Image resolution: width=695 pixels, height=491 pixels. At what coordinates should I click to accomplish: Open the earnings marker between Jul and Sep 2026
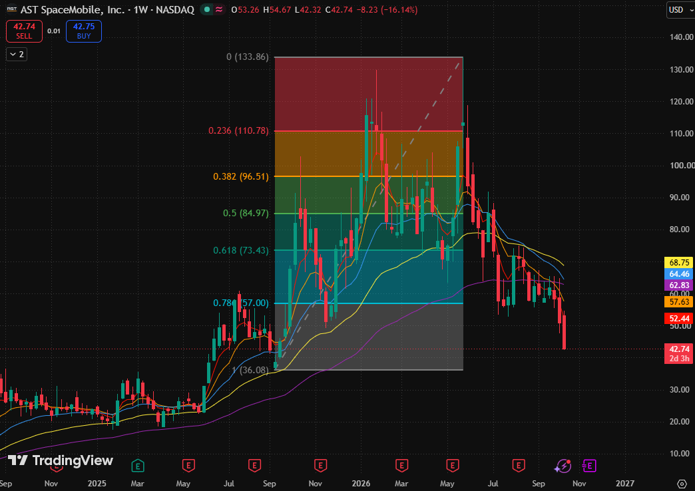(519, 466)
